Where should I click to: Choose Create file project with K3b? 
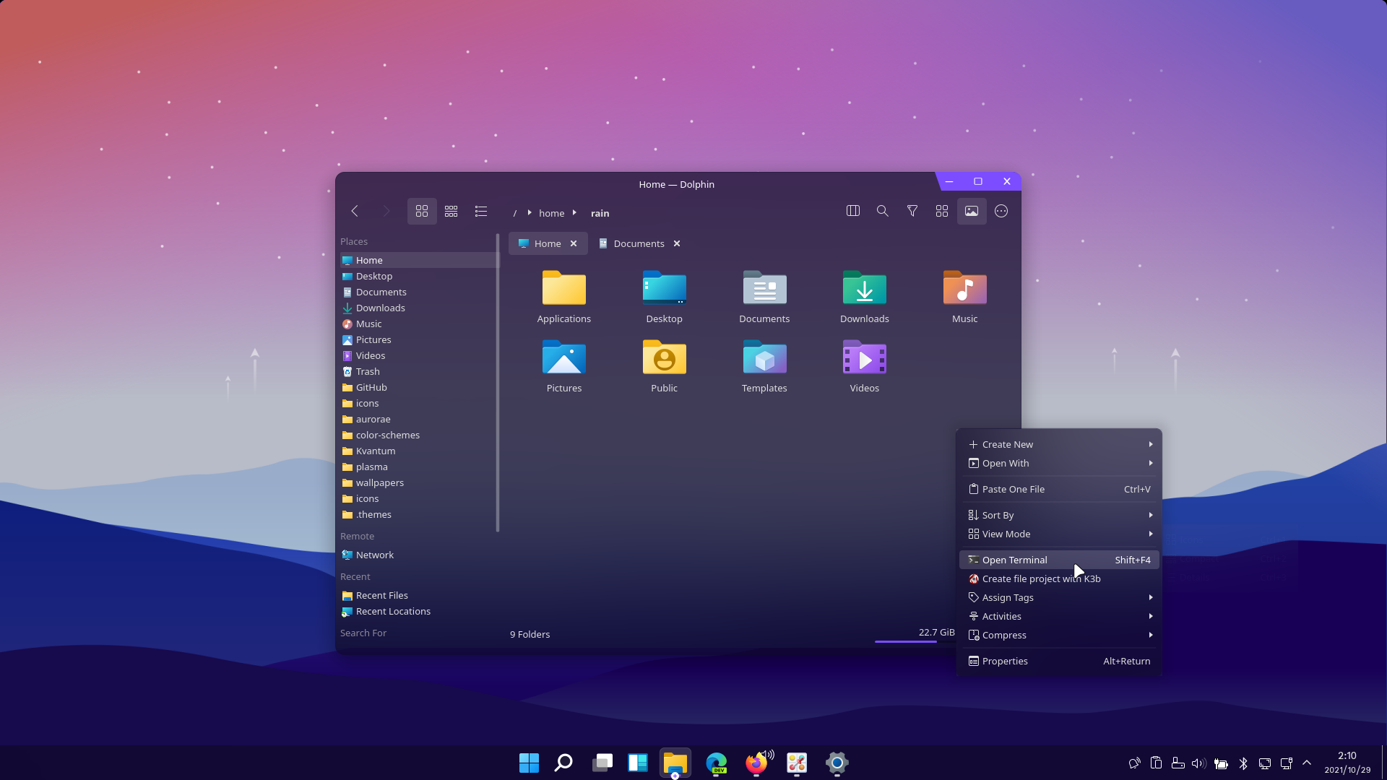pyautogui.click(x=1059, y=578)
